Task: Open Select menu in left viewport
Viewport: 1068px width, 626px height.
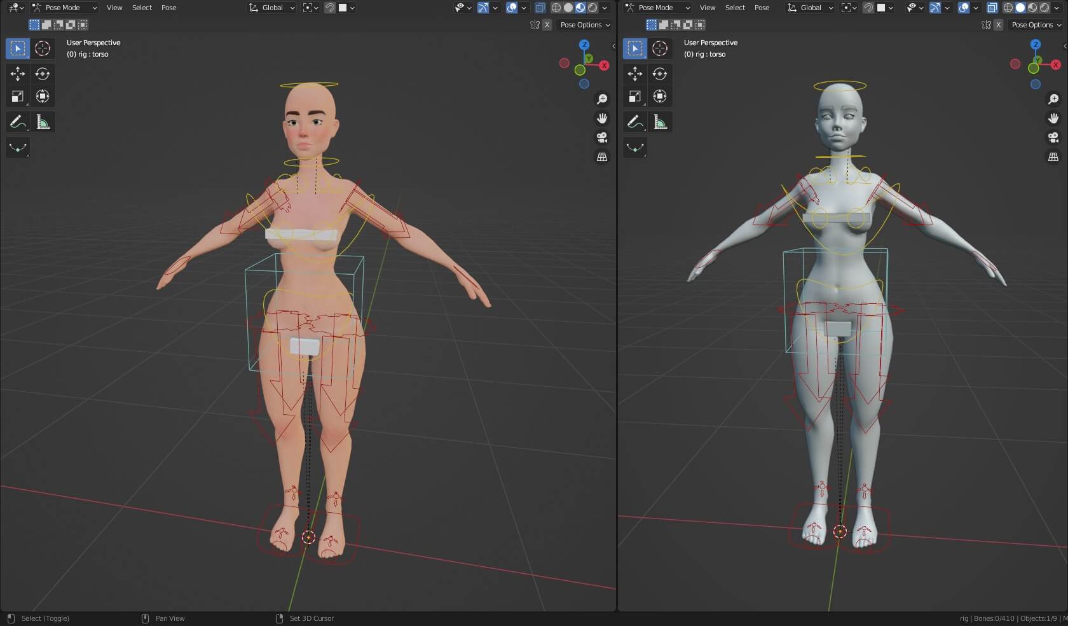Action: 142,8
